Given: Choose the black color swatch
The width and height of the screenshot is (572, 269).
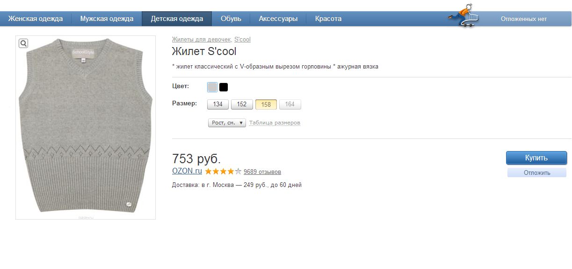Looking at the screenshot, I should coord(224,87).
